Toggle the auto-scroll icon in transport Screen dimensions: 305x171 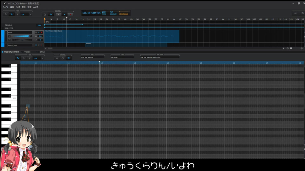pos(51,14)
